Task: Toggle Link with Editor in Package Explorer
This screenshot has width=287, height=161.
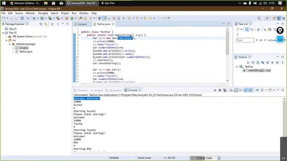Action: point(46,24)
